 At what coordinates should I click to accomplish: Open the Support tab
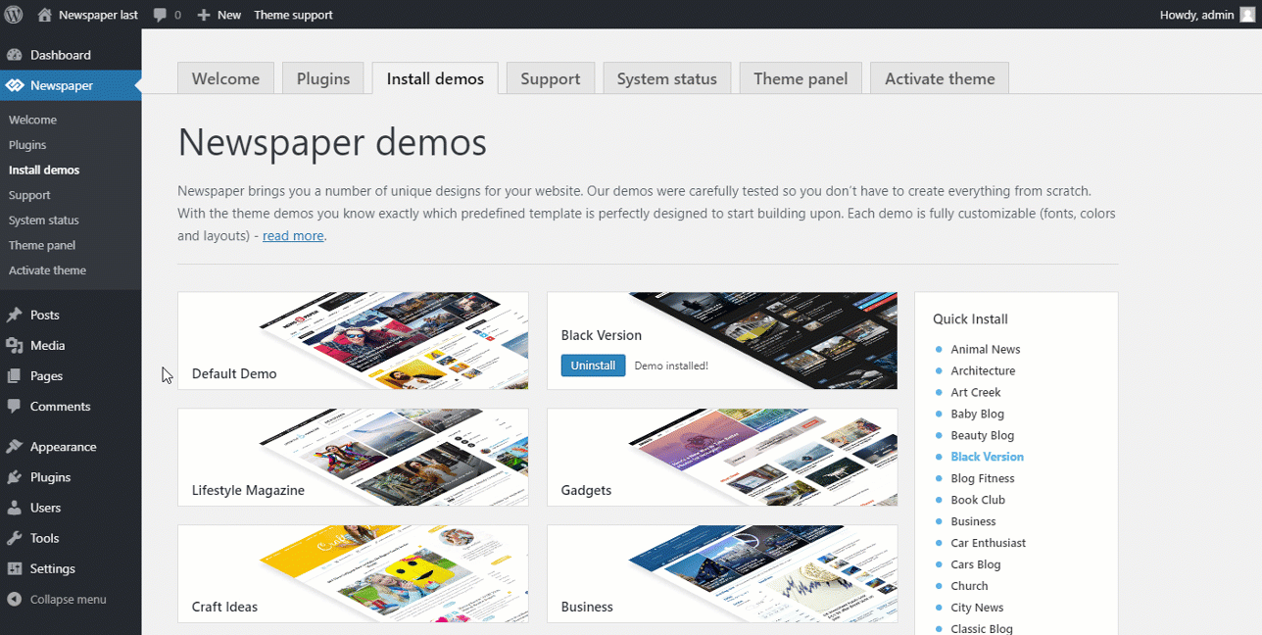pyautogui.click(x=551, y=78)
